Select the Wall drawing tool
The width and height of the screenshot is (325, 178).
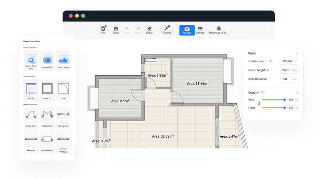point(31,90)
